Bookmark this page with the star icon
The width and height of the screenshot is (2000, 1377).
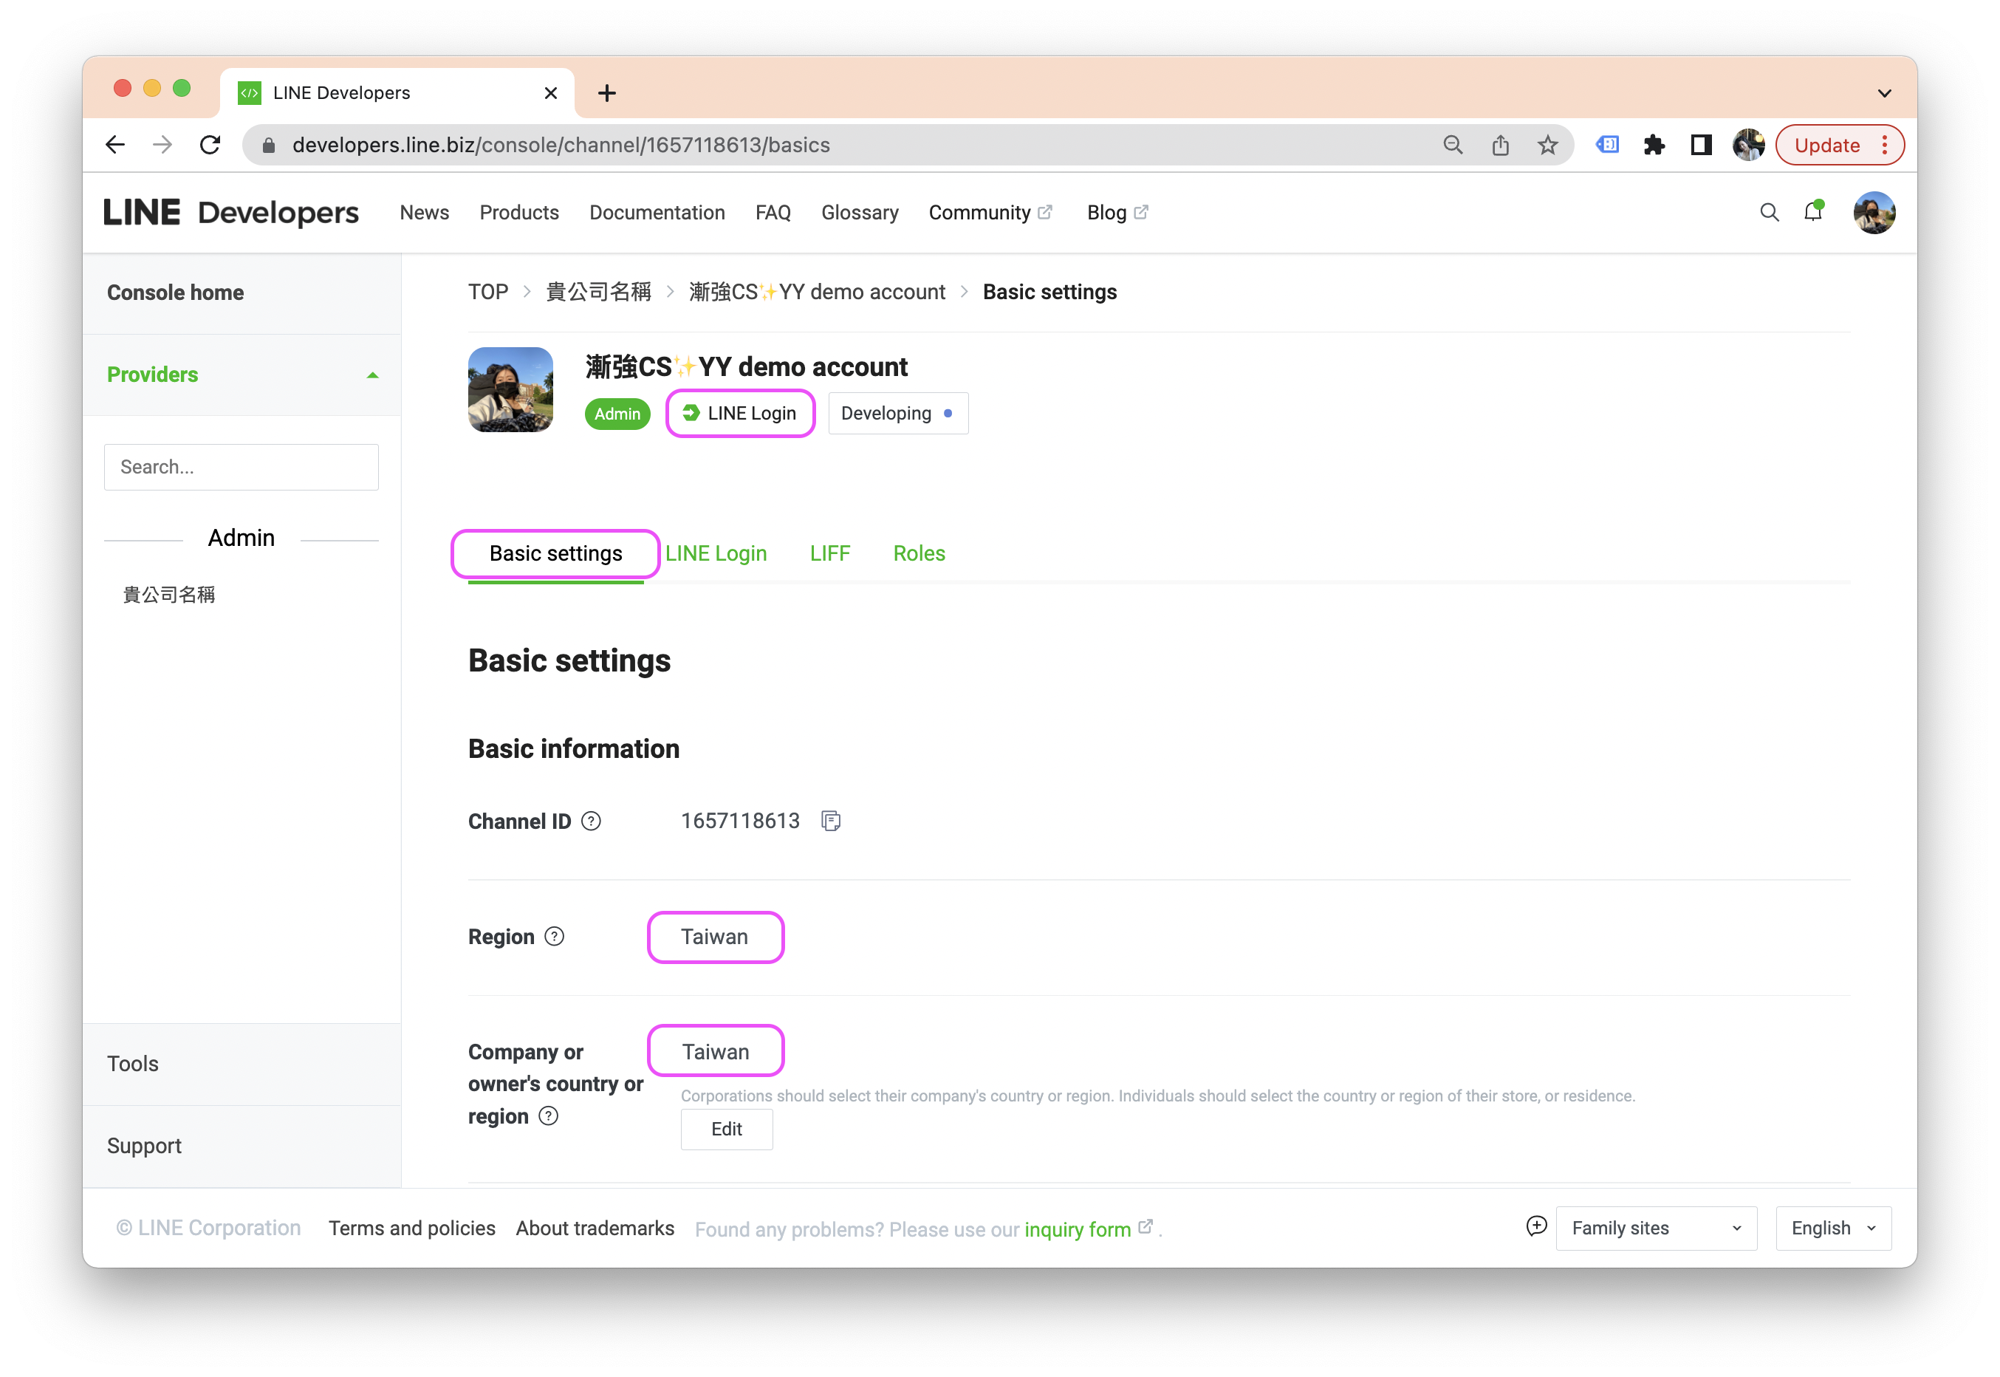(1547, 145)
